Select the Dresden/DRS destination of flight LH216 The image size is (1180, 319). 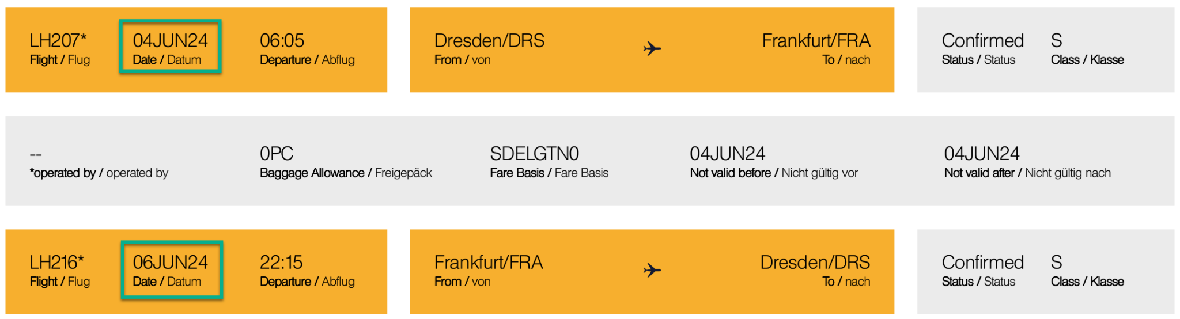[x=815, y=263]
